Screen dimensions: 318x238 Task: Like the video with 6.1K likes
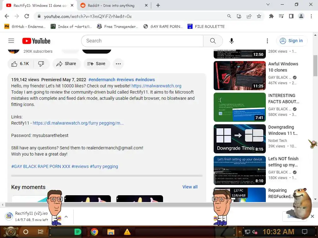[20, 64]
